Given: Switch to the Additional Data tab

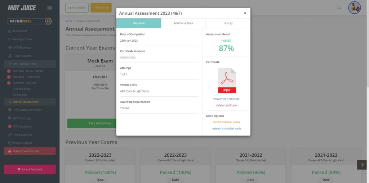Looking at the screenshot, I should (x=183, y=23).
